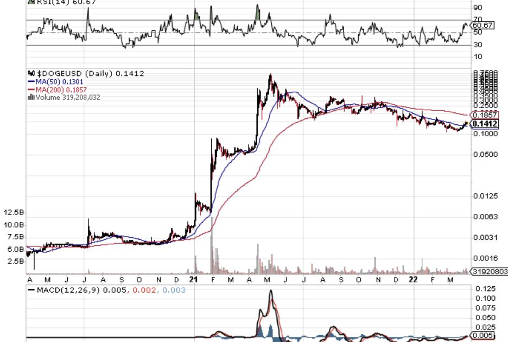Image resolution: width=508 pixels, height=342 pixels.
Task: Click the 30 level on RSI axis
Action: [x=478, y=45]
